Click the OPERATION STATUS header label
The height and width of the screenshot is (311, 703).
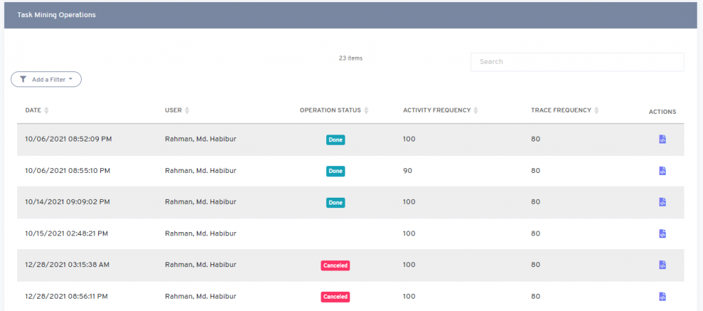pyautogui.click(x=330, y=111)
